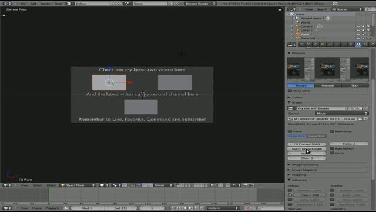Open the image Source dropdown

(x=342, y=114)
